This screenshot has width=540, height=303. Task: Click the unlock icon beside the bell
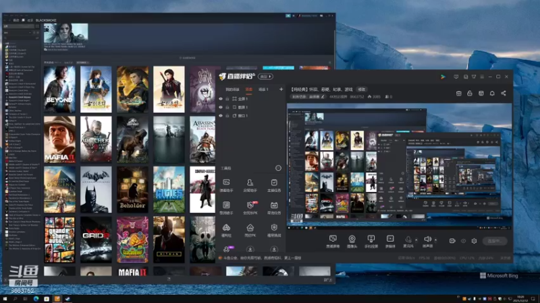tap(470, 93)
